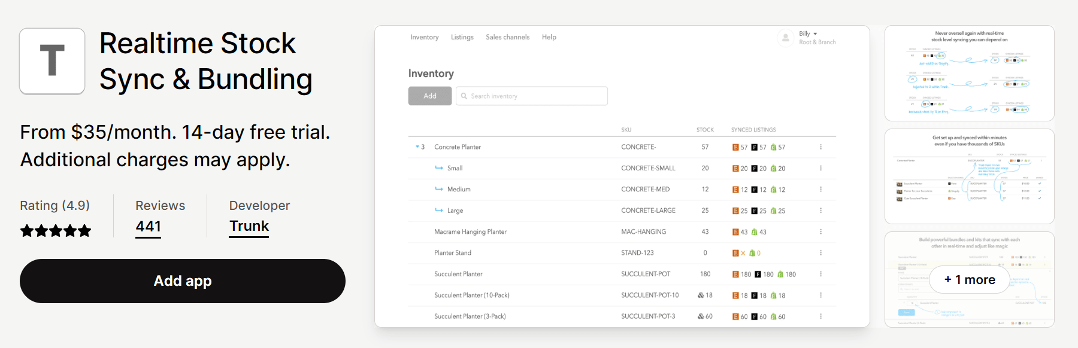
Task: Open the three-dot menu on the Small row
Action: 820,169
